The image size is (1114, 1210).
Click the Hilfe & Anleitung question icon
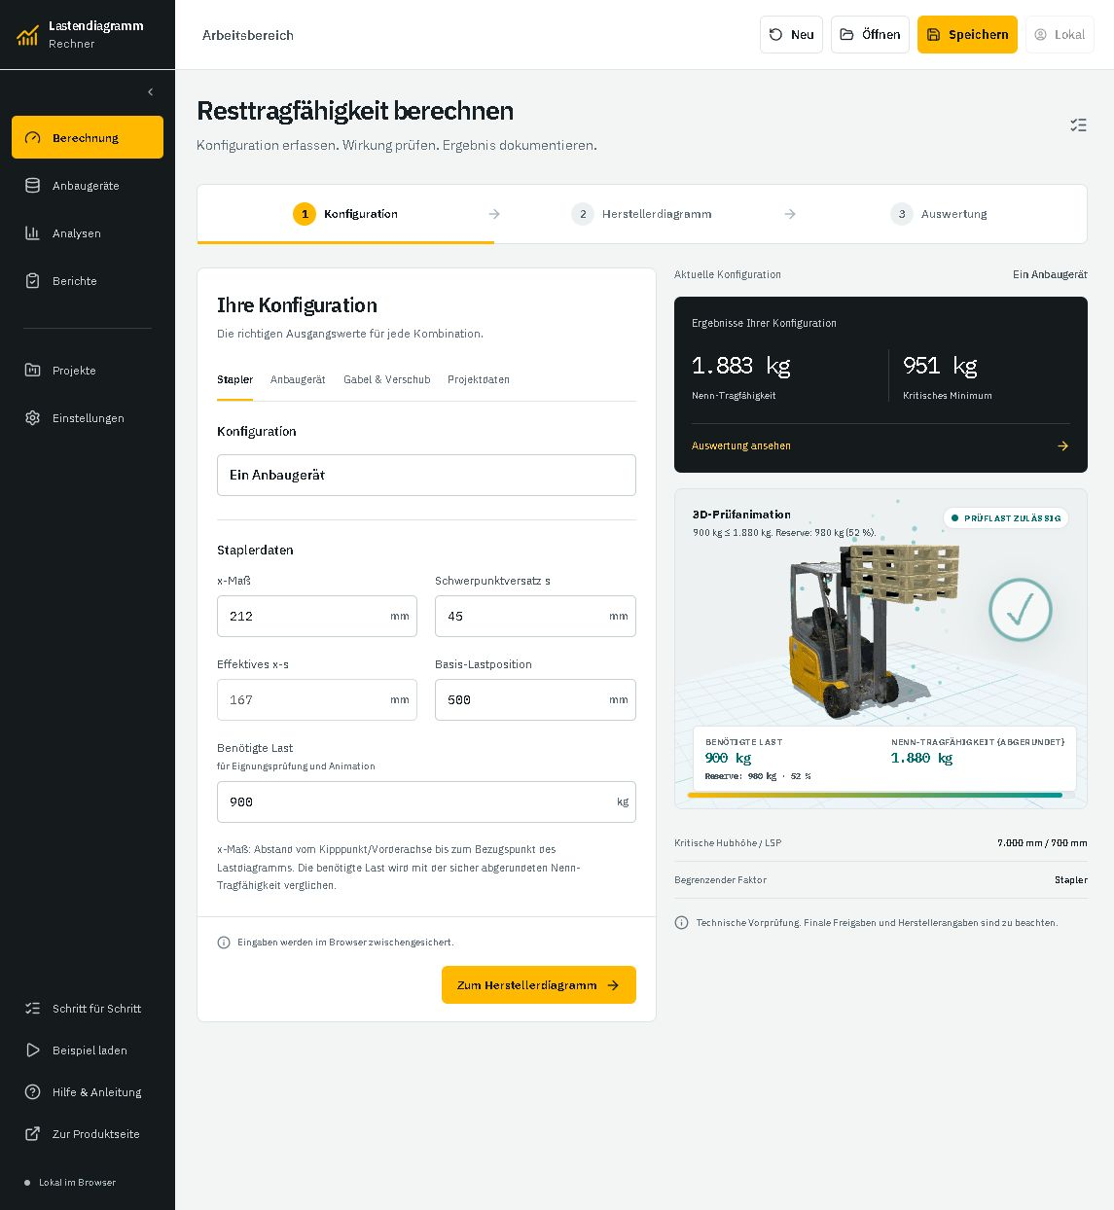(32, 1091)
